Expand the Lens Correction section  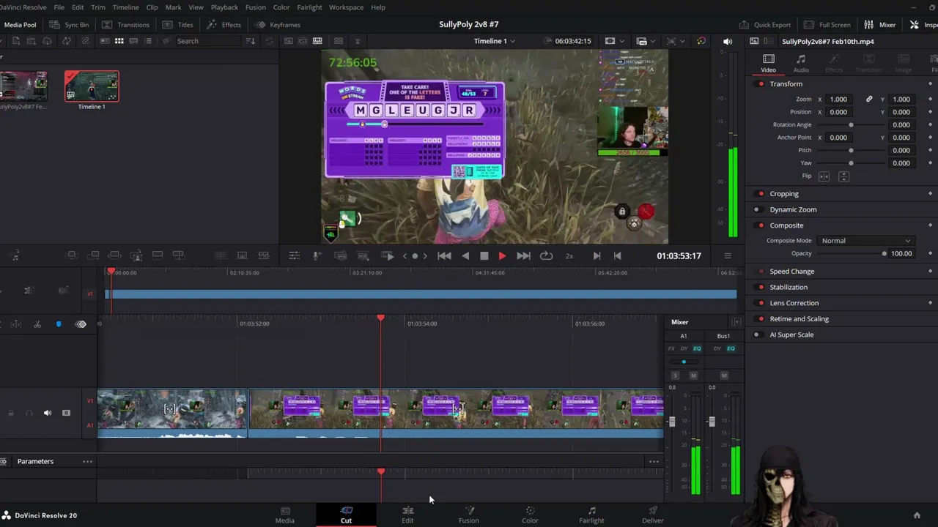tap(794, 303)
